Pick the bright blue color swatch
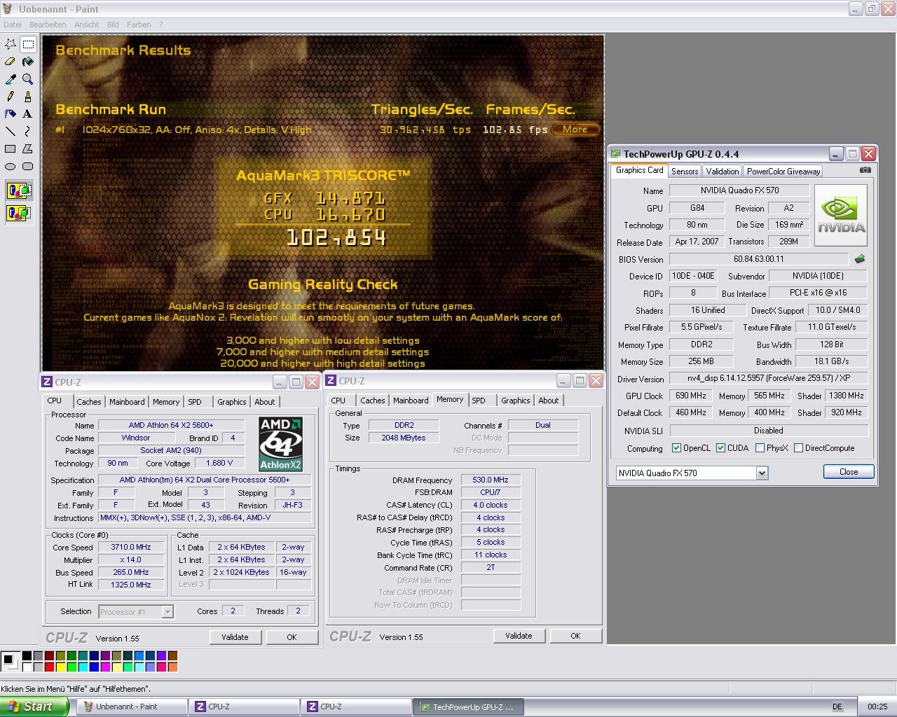 point(94,667)
